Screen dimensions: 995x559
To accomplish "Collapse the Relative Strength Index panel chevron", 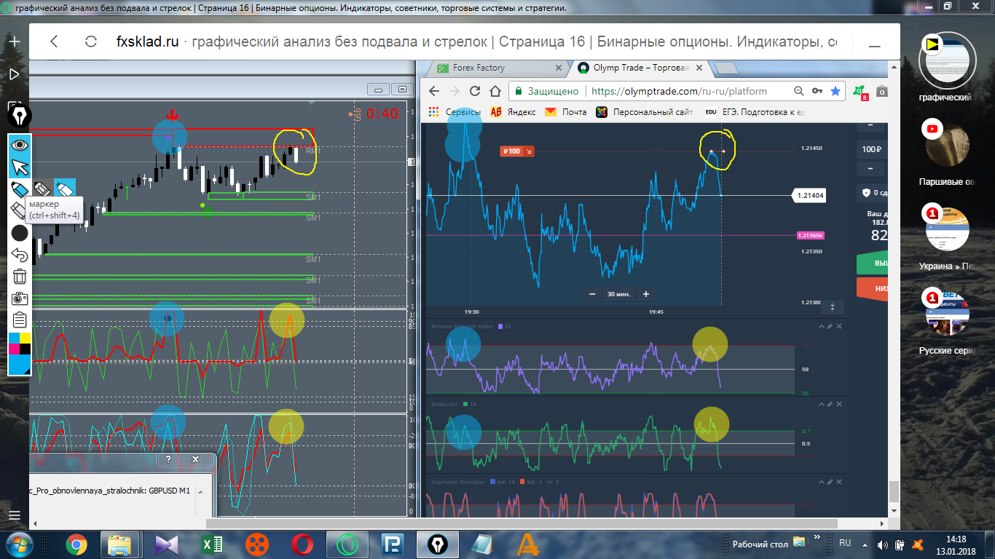I will [x=821, y=327].
